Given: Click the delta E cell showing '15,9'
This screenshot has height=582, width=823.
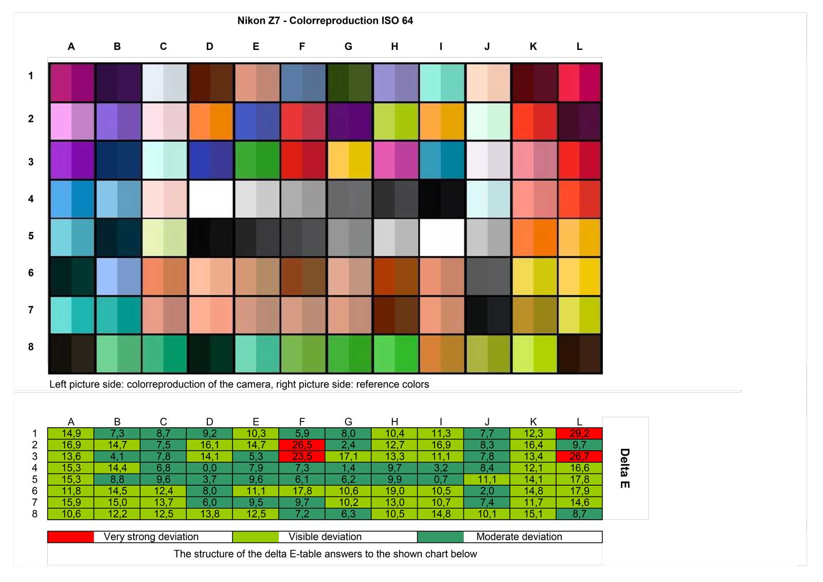Looking at the screenshot, I should pos(71,502).
